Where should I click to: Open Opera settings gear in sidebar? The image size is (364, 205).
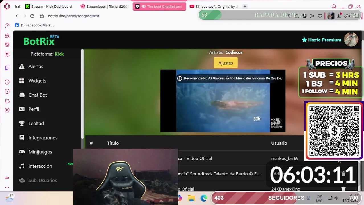7,110
